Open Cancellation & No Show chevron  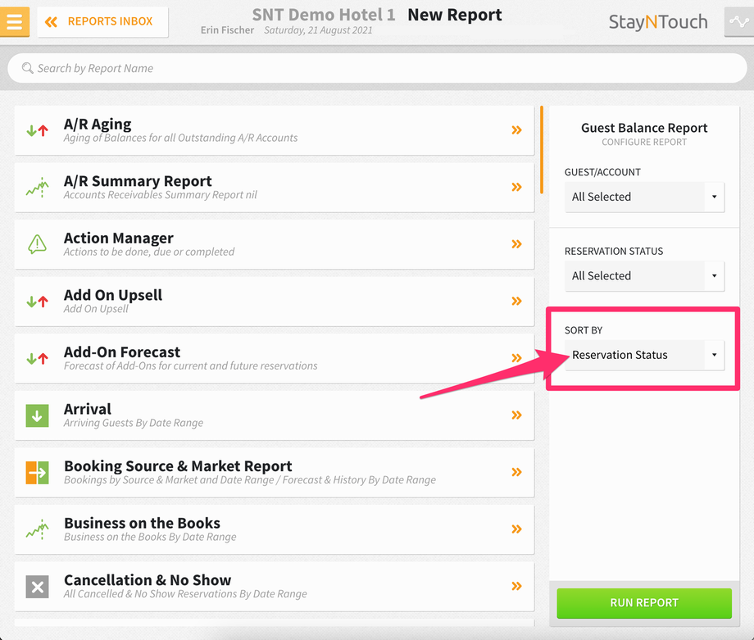pyautogui.click(x=516, y=586)
